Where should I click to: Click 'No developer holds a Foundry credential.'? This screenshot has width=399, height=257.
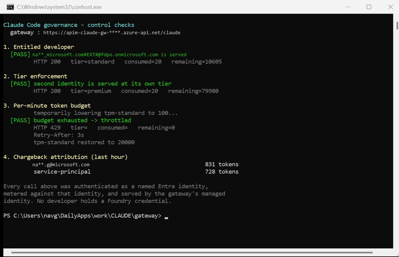click(x=104, y=201)
